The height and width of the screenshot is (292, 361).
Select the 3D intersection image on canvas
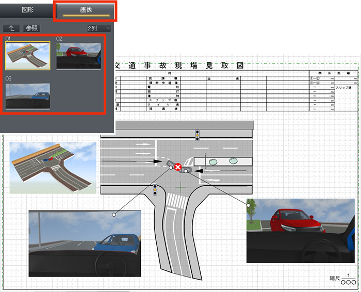[53, 168]
